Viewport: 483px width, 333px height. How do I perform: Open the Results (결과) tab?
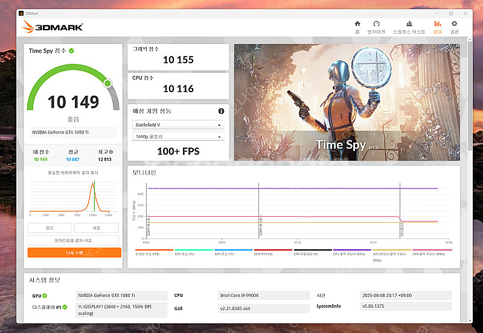pos(437,27)
